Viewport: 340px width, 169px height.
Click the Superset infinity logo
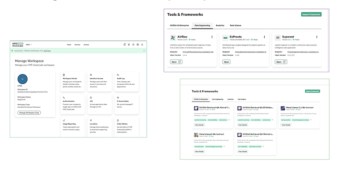(278, 38)
